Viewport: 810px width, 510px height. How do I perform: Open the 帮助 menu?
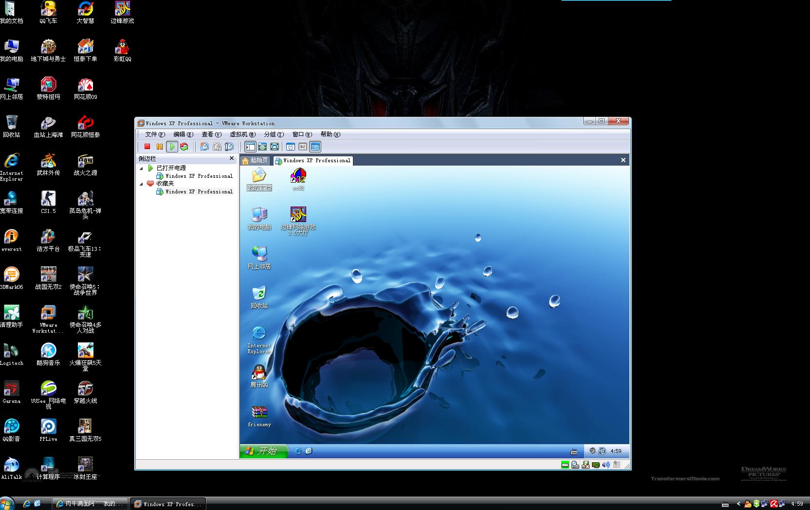[331, 134]
